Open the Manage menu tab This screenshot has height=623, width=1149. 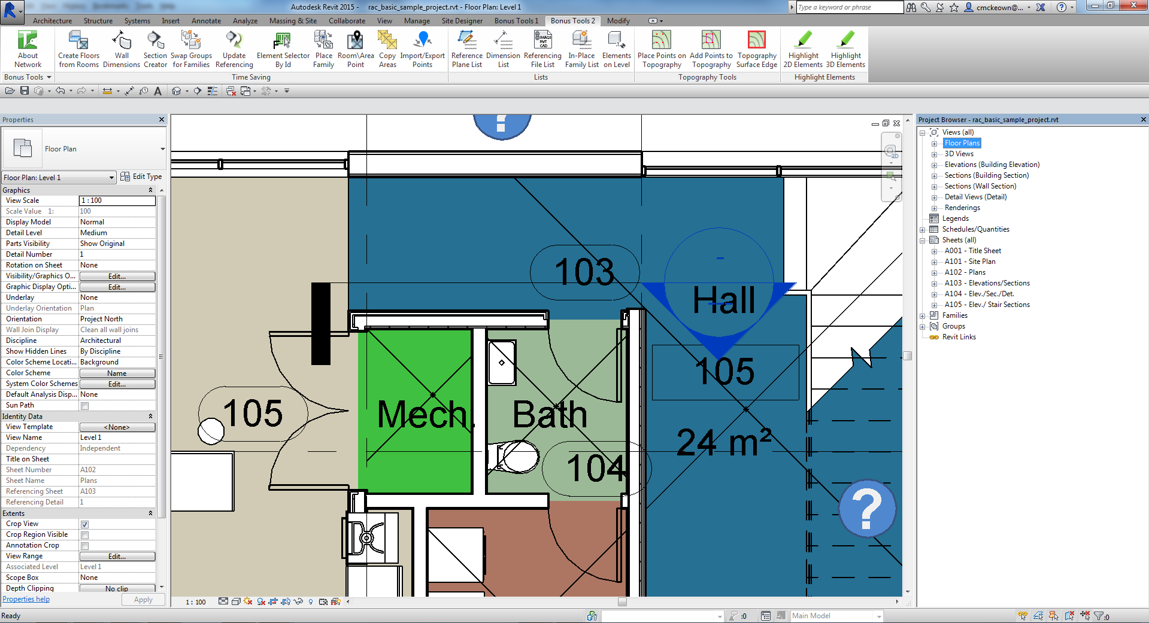tap(417, 20)
